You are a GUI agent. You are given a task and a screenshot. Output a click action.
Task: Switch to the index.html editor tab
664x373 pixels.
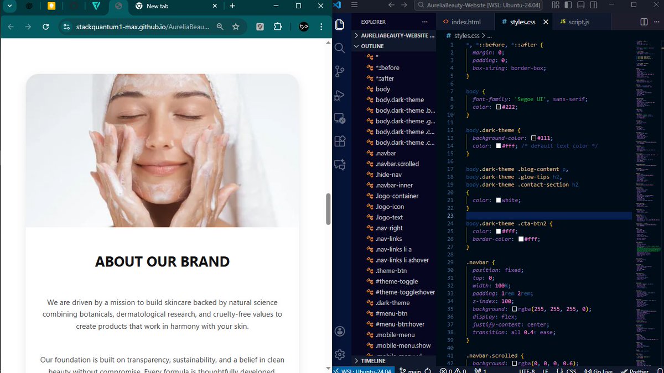[x=466, y=22]
